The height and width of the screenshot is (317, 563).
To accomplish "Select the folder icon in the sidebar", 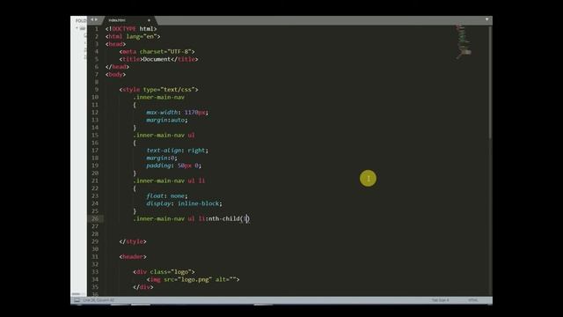I will coord(83,28).
